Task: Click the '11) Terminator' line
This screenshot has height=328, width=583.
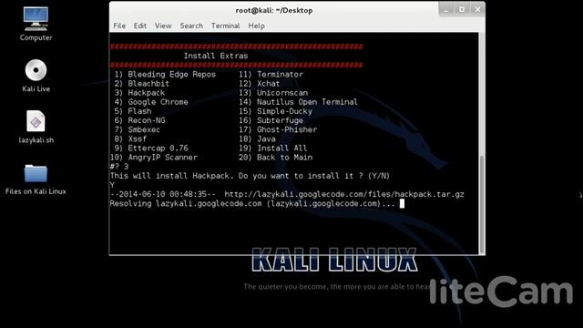Action: click(x=271, y=75)
